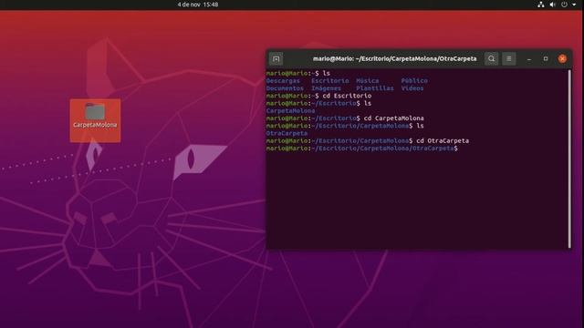Minimize the terminal window
The height and width of the screenshot is (328, 584).
(529, 58)
